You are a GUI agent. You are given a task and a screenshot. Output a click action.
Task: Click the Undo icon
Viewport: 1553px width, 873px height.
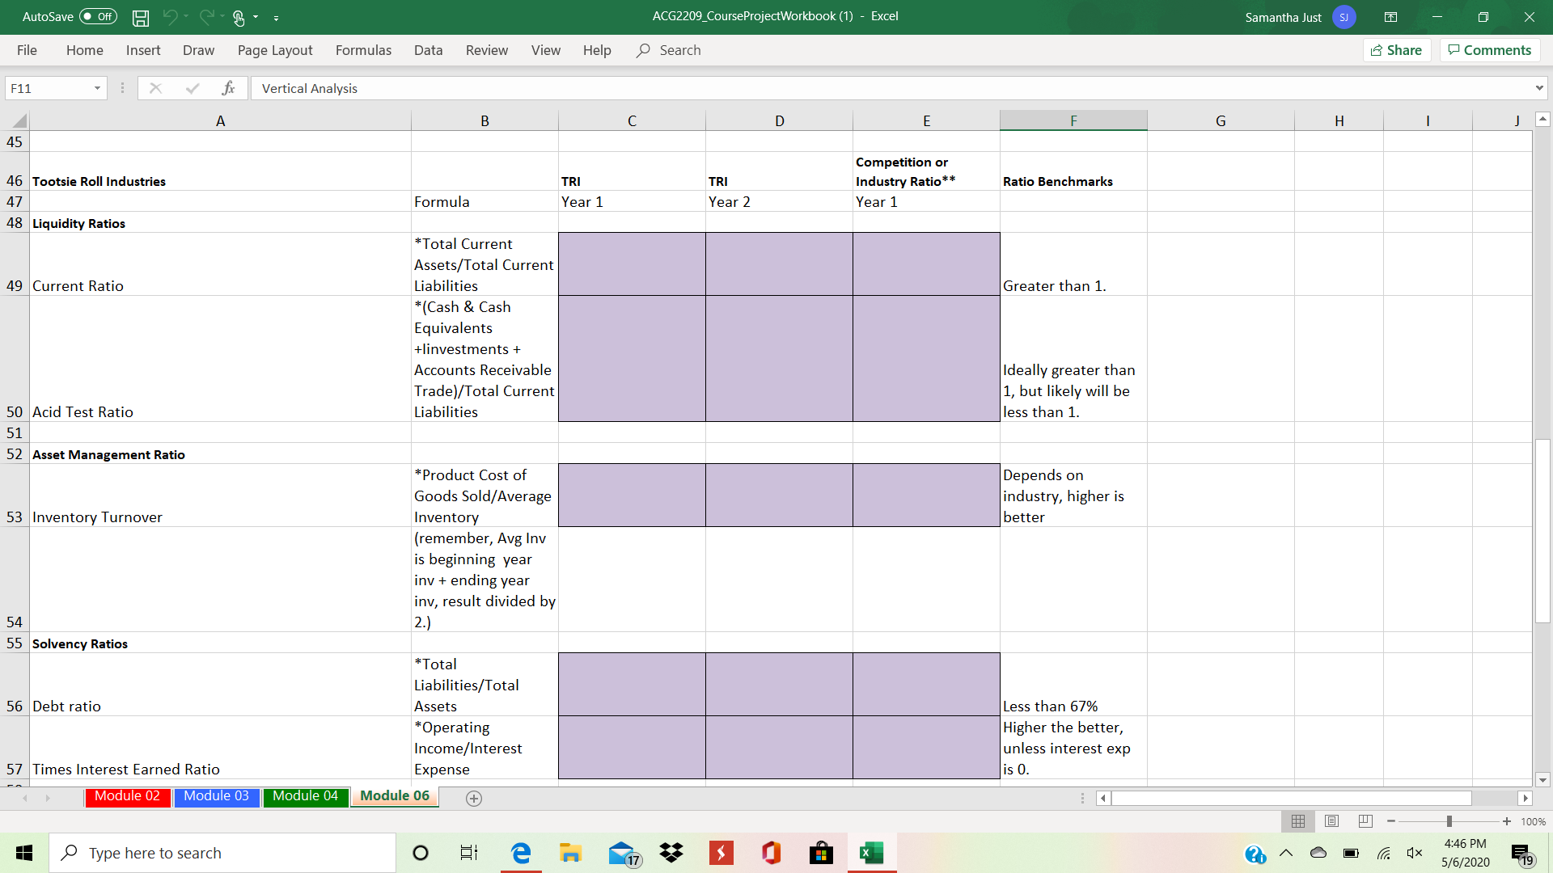click(172, 17)
